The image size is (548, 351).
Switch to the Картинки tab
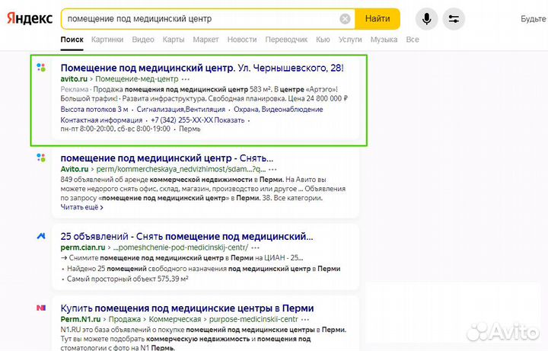[107, 40]
